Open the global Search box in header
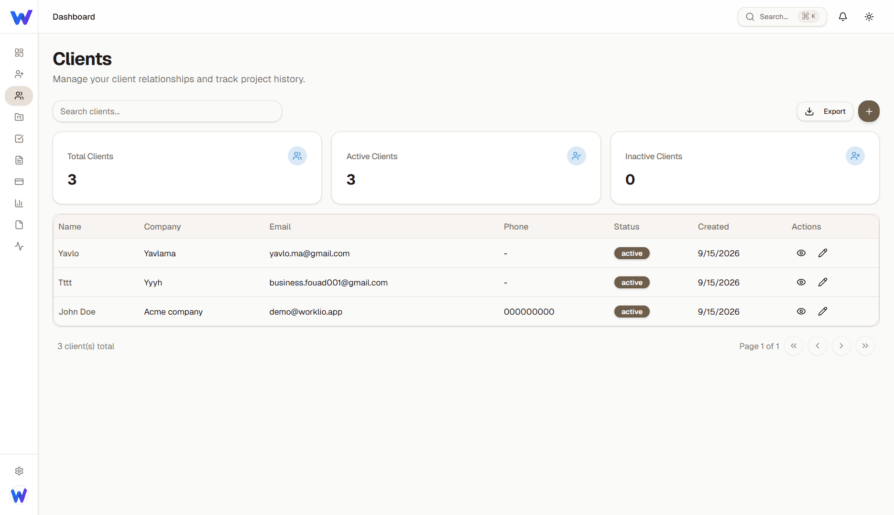 pos(782,17)
